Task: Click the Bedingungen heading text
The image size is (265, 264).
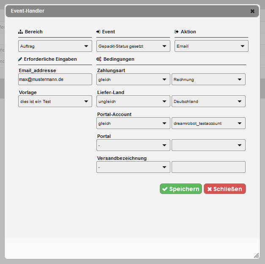Action: [119, 59]
